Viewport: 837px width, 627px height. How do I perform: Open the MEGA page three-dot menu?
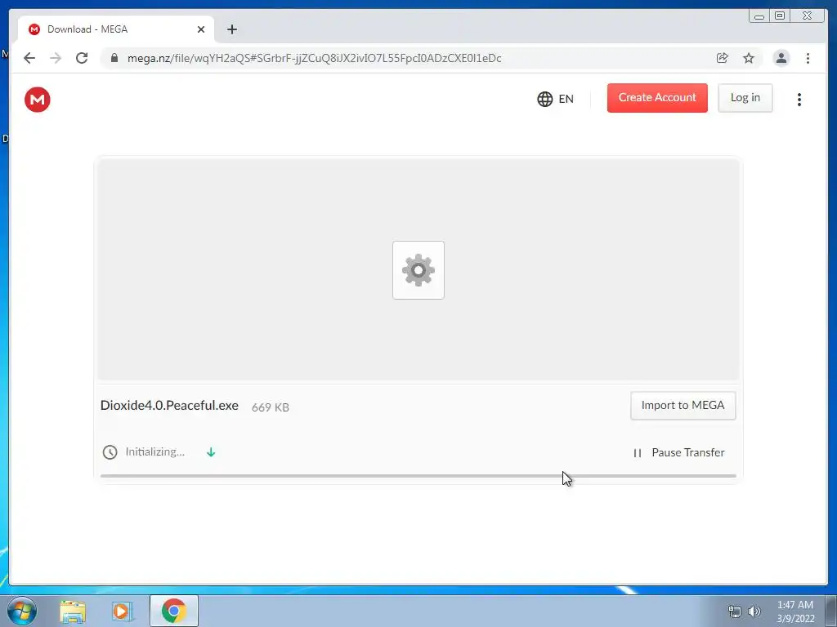pos(799,99)
